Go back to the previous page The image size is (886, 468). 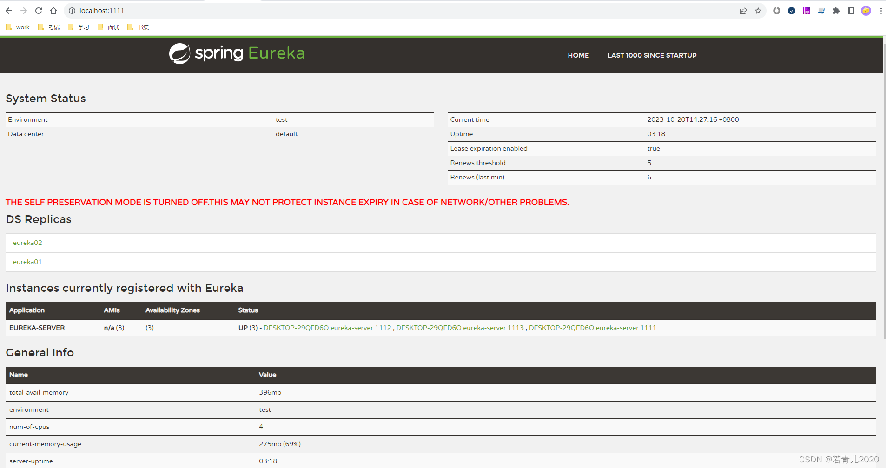point(9,11)
